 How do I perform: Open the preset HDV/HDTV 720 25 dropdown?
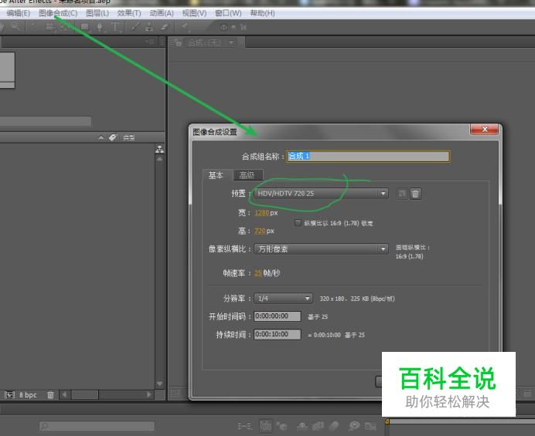point(321,194)
